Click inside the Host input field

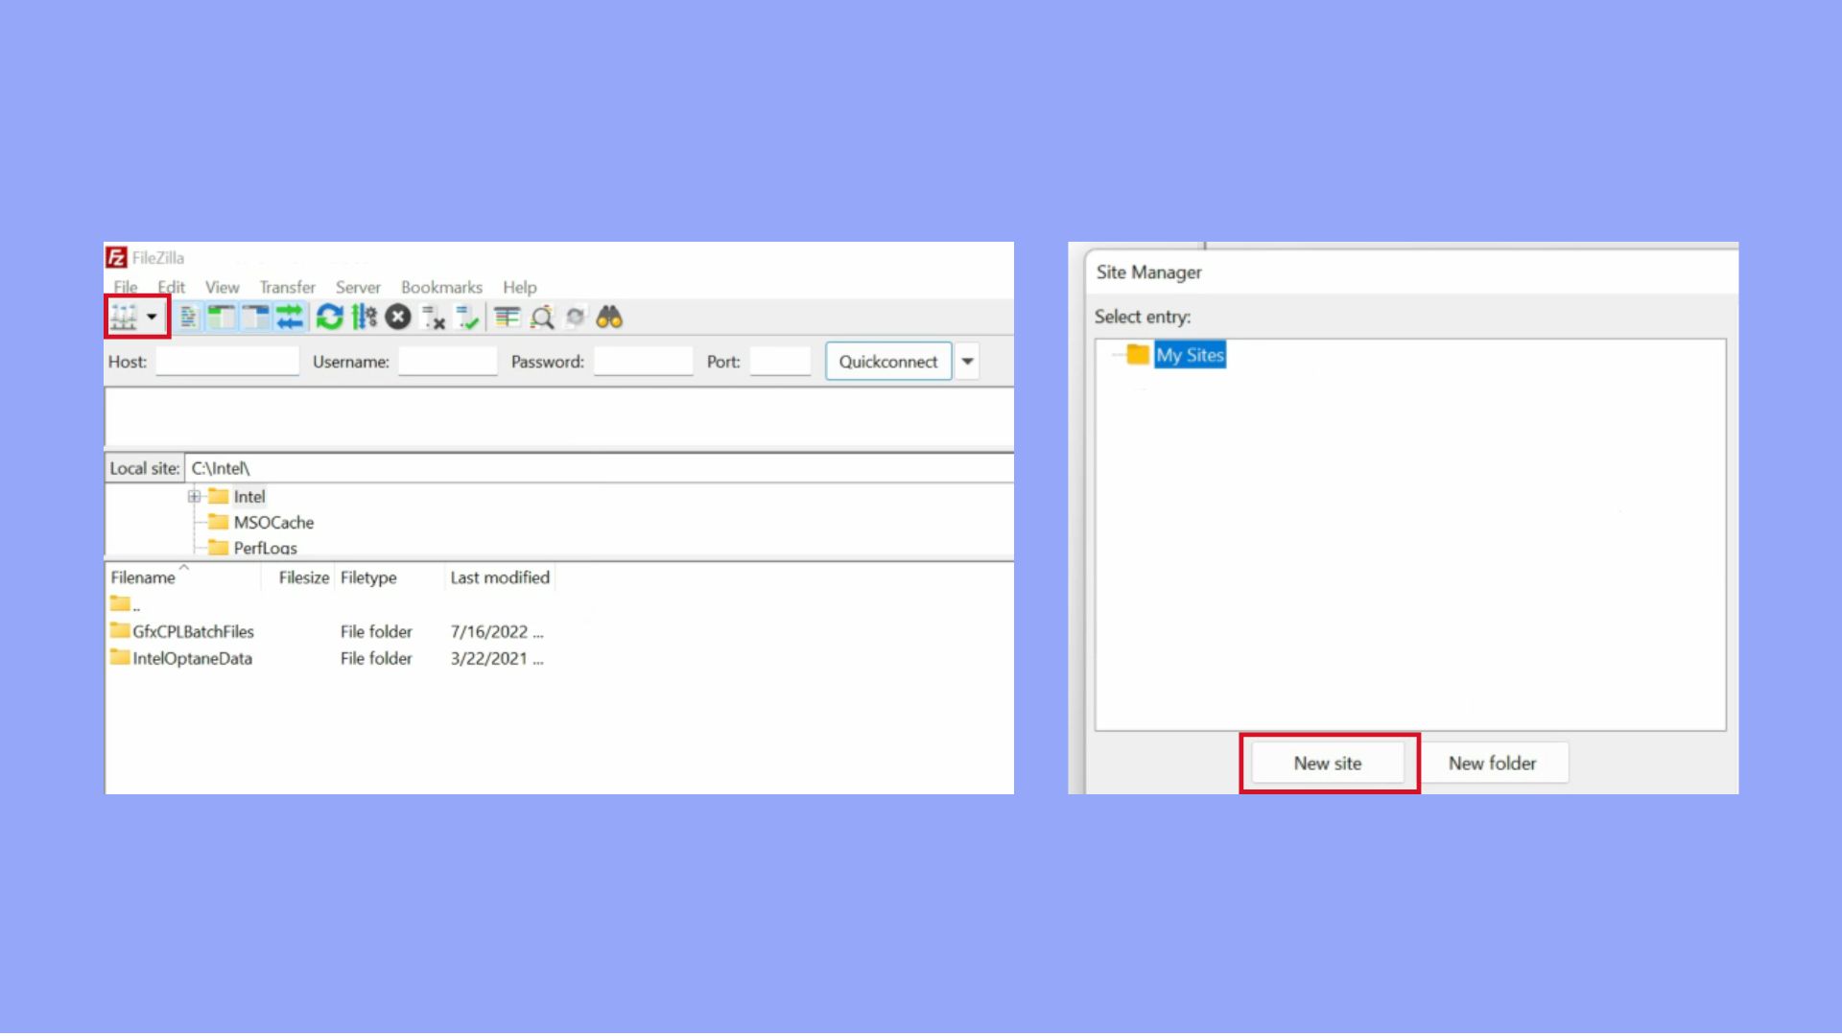tap(226, 362)
